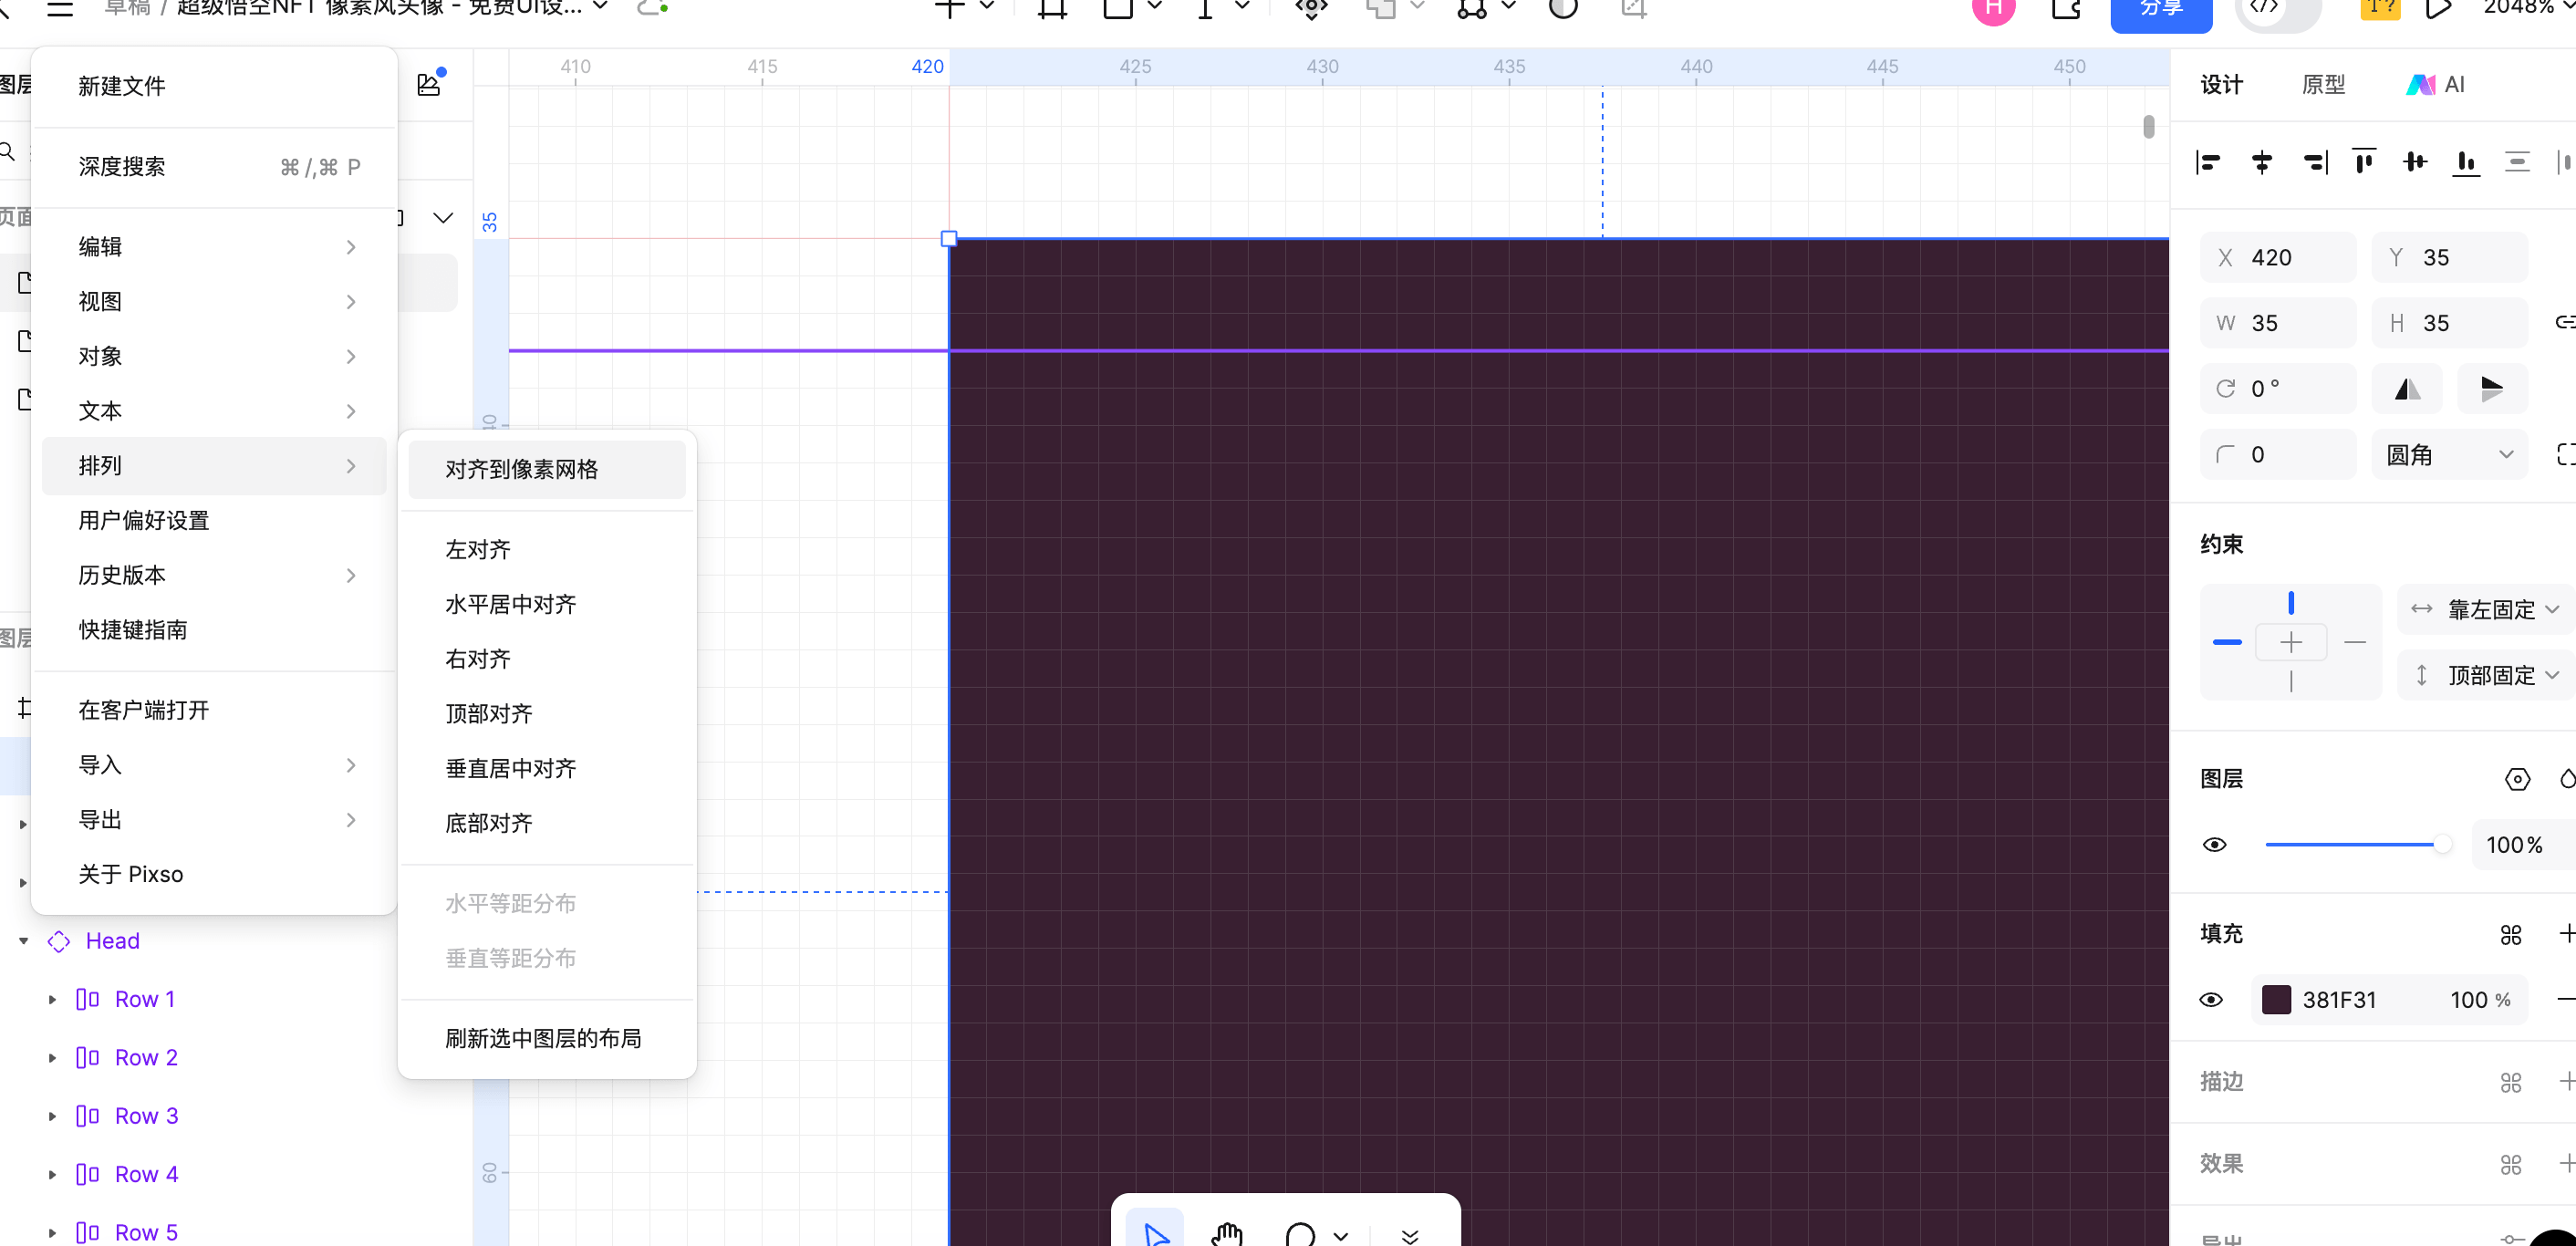Toggle layer visibility eye icon
Screen dimensions: 2576x1246
coord(2215,845)
